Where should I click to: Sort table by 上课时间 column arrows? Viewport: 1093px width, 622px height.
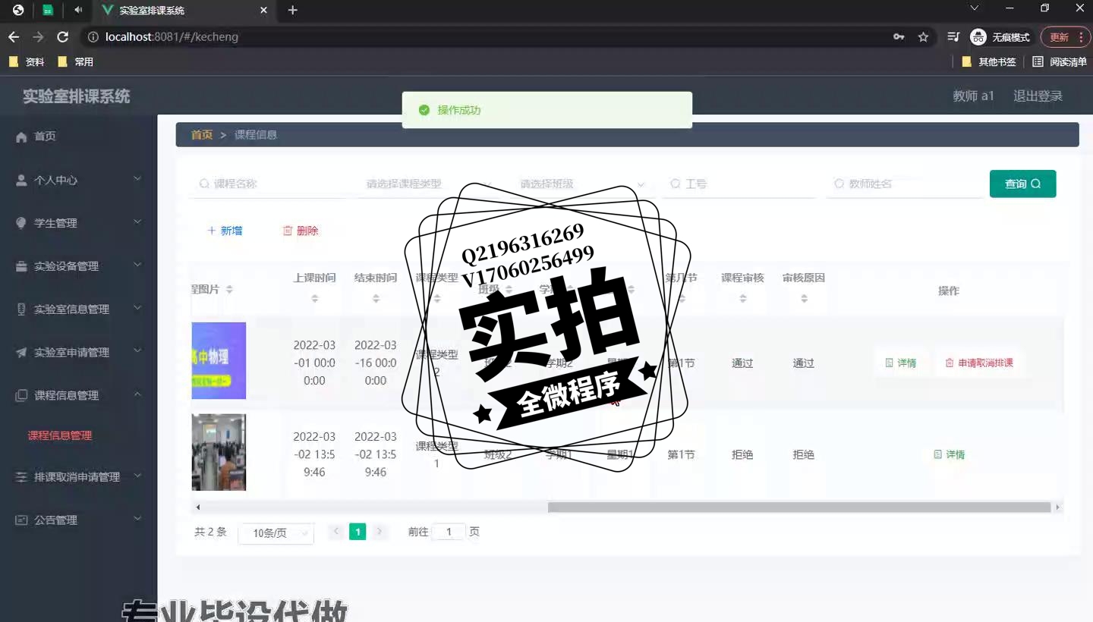[315, 299]
